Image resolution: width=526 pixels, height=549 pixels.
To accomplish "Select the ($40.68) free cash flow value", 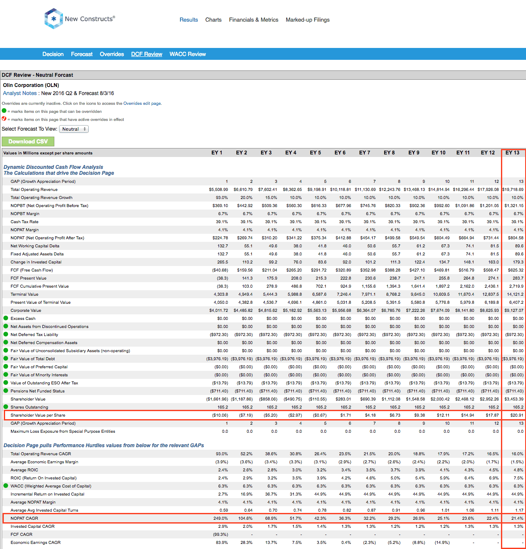I will 220,270.
